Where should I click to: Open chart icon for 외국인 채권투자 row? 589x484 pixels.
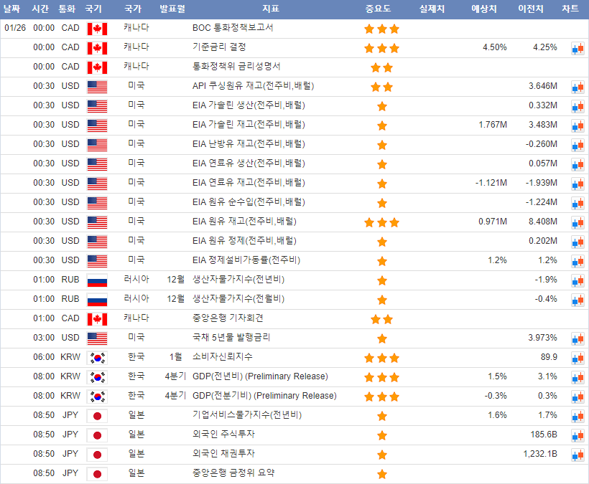pos(578,455)
